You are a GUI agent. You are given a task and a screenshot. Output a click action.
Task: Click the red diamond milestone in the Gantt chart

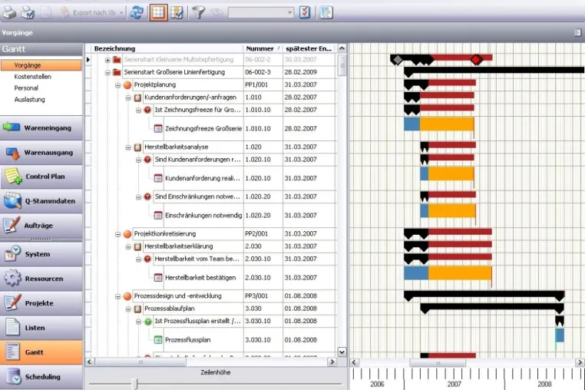tap(476, 59)
